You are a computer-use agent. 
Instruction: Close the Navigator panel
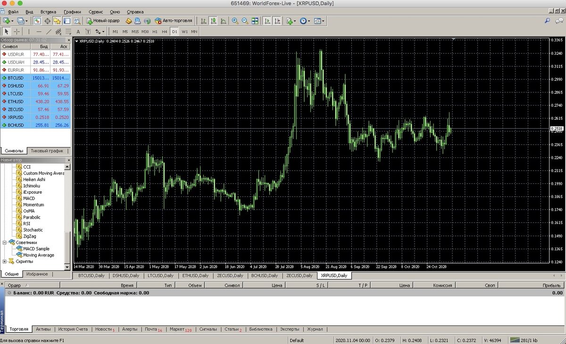click(68, 160)
